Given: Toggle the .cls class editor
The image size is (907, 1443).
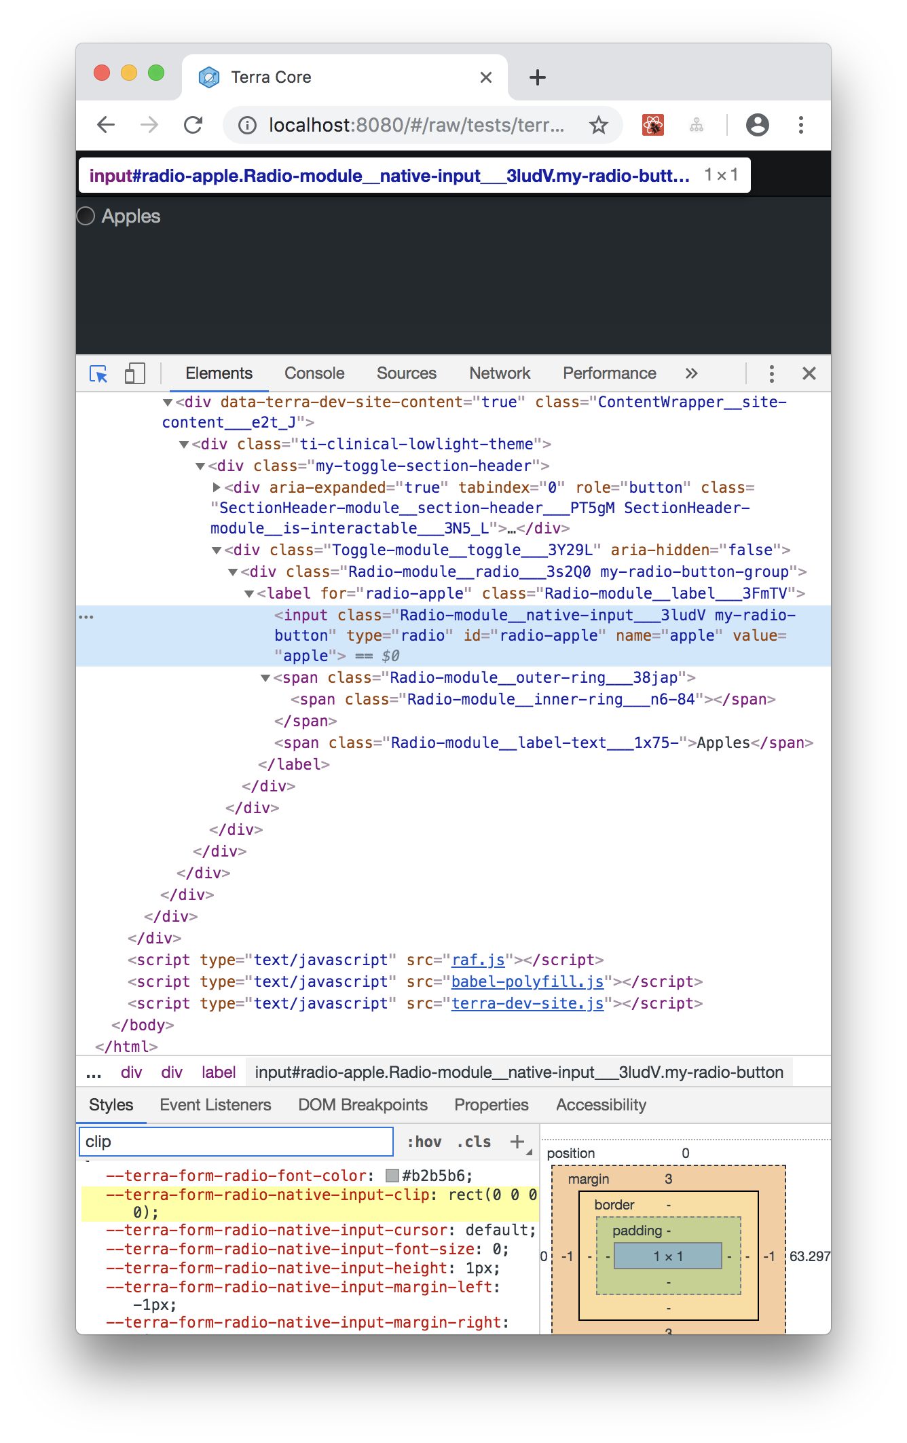Looking at the screenshot, I should 474,1142.
